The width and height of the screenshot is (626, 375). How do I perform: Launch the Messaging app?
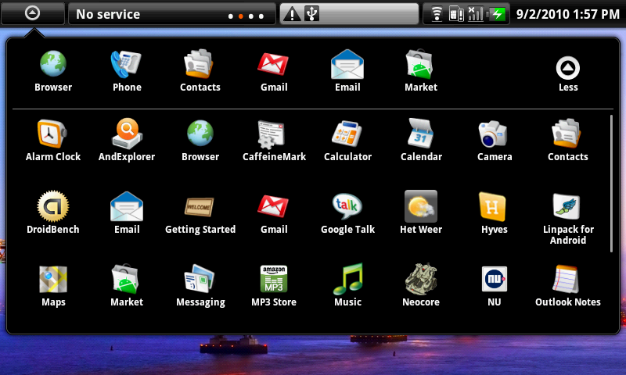pyautogui.click(x=200, y=286)
